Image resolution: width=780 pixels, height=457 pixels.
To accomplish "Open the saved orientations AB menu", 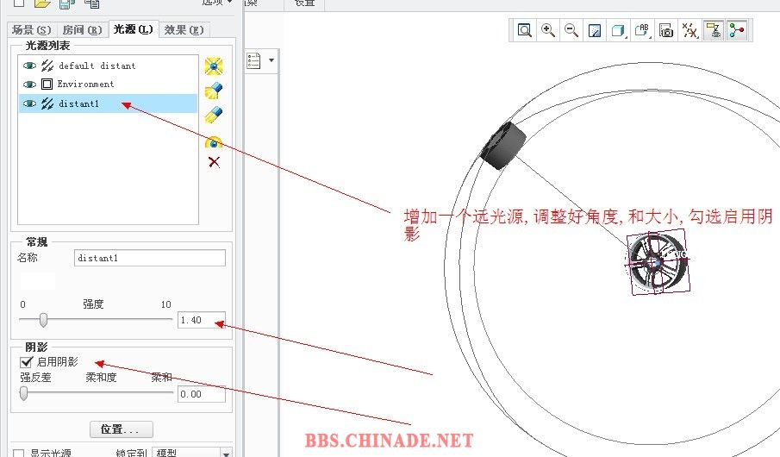I will pos(642,30).
